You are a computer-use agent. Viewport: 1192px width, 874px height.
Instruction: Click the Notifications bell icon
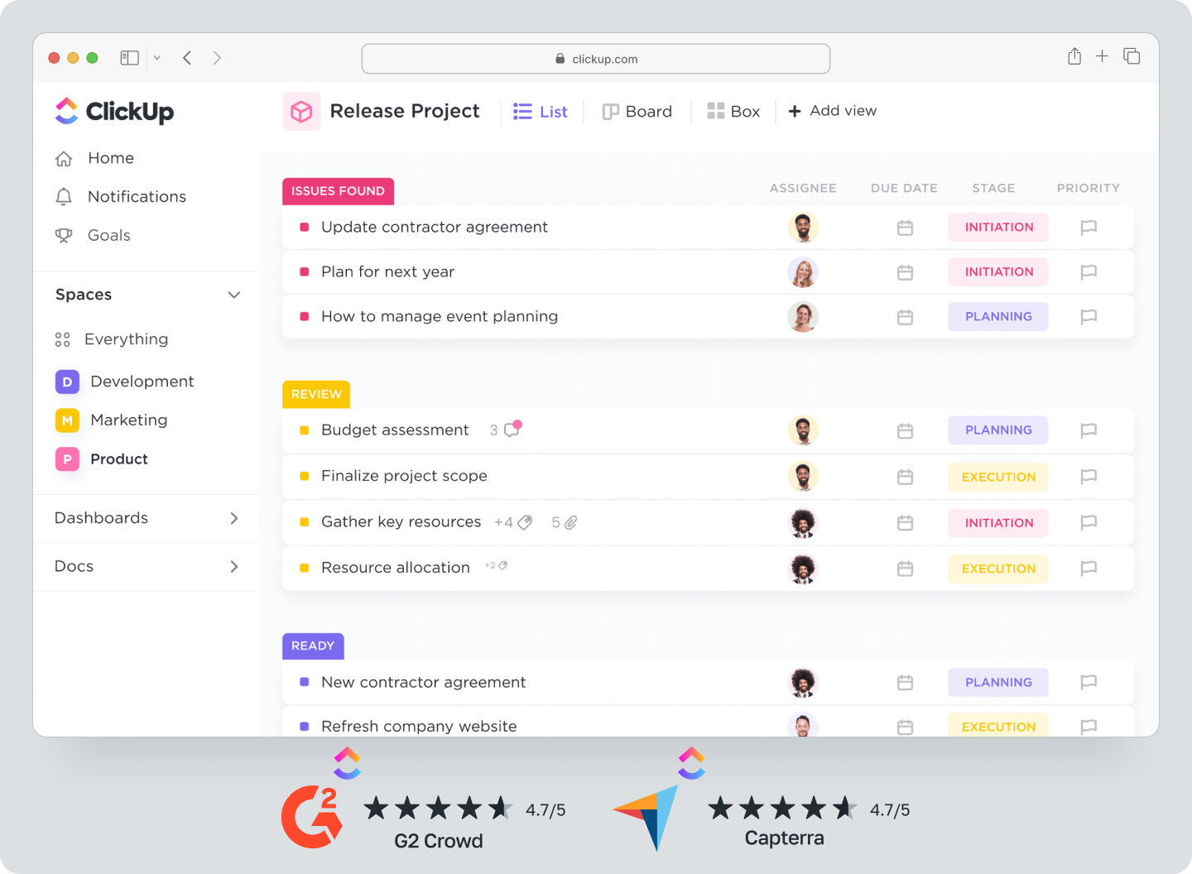(64, 197)
